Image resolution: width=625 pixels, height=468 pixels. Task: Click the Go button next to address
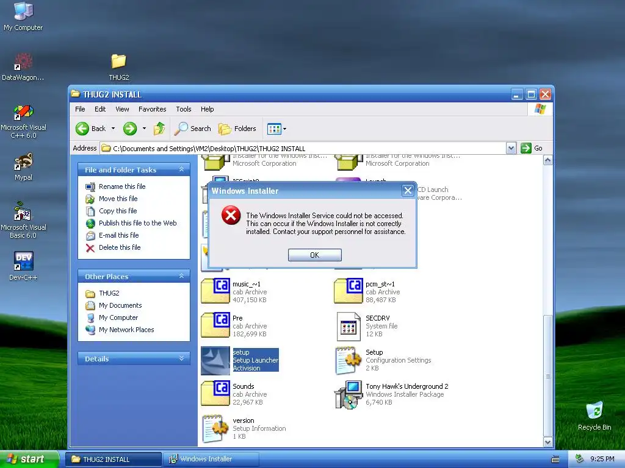[532, 148]
